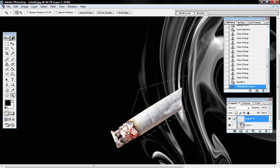Select the Magic Wand tool
The height and width of the screenshot is (168, 280).
pos(12,49)
